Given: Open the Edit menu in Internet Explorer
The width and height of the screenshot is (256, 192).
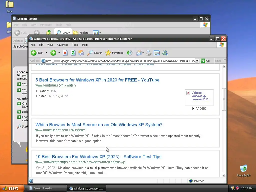Looking at the screenshot, I should [41, 45].
